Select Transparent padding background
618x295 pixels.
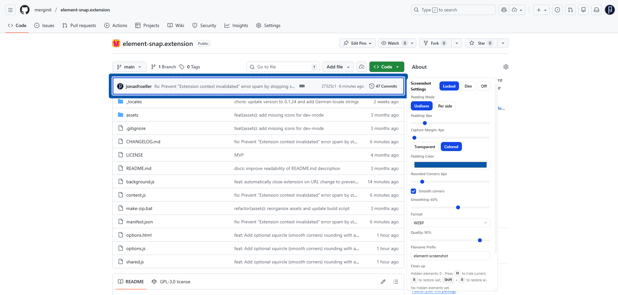pyautogui.click(x=424, y=147)
